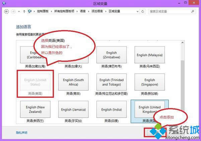Select the English (Jamaica) tile

[73, 109]
